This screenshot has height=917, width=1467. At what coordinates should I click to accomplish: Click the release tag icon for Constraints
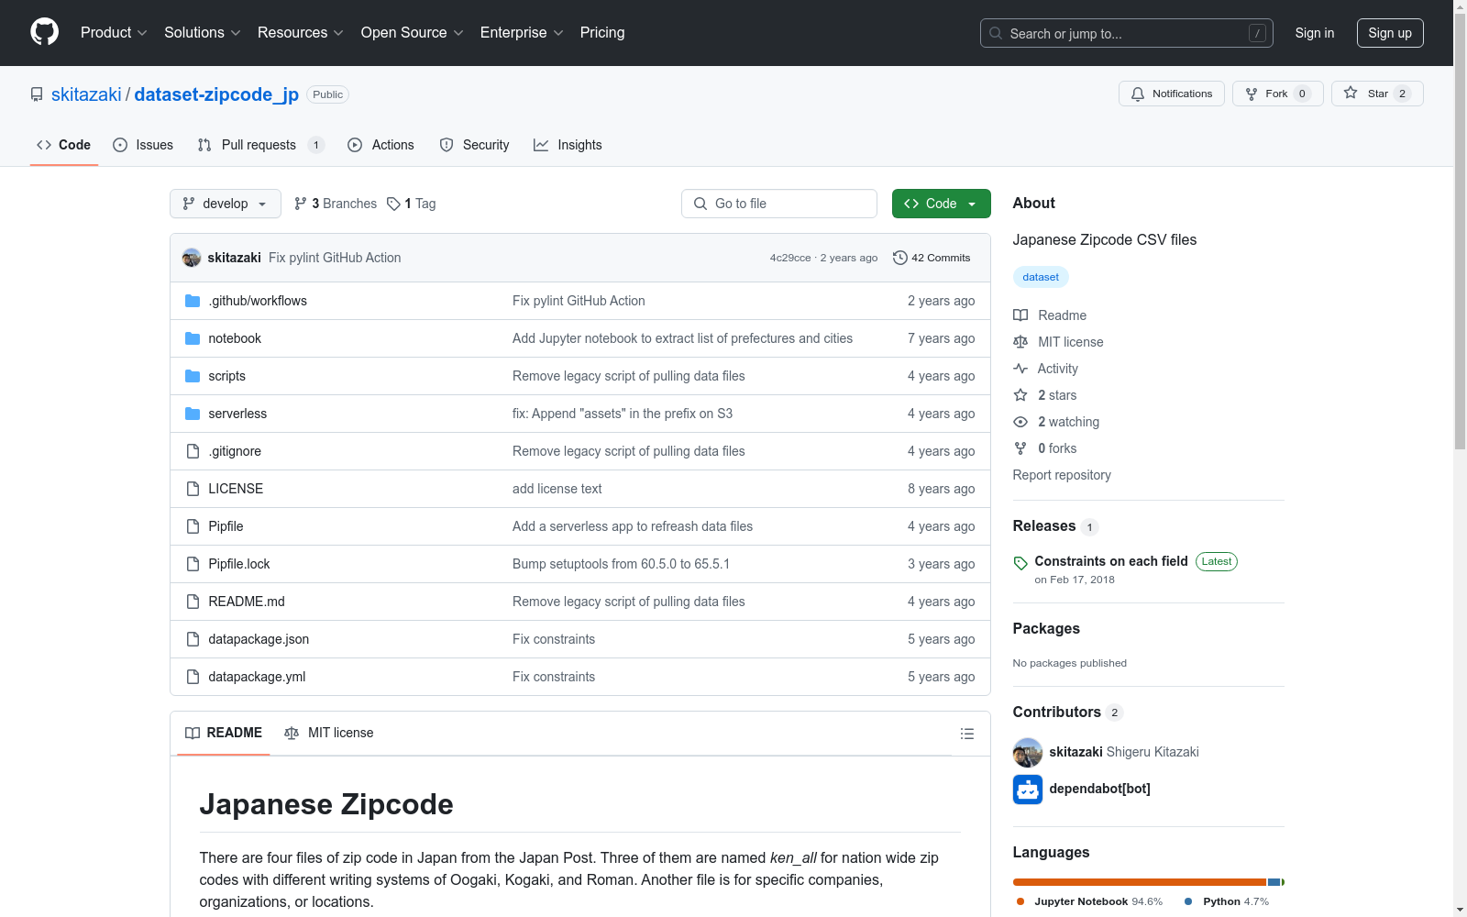[x=1020, y=563]
